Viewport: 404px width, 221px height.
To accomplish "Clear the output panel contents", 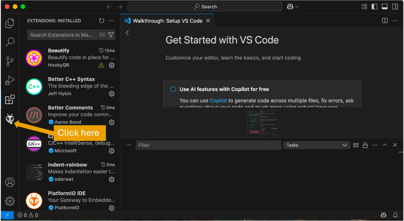I will [356, 145].
